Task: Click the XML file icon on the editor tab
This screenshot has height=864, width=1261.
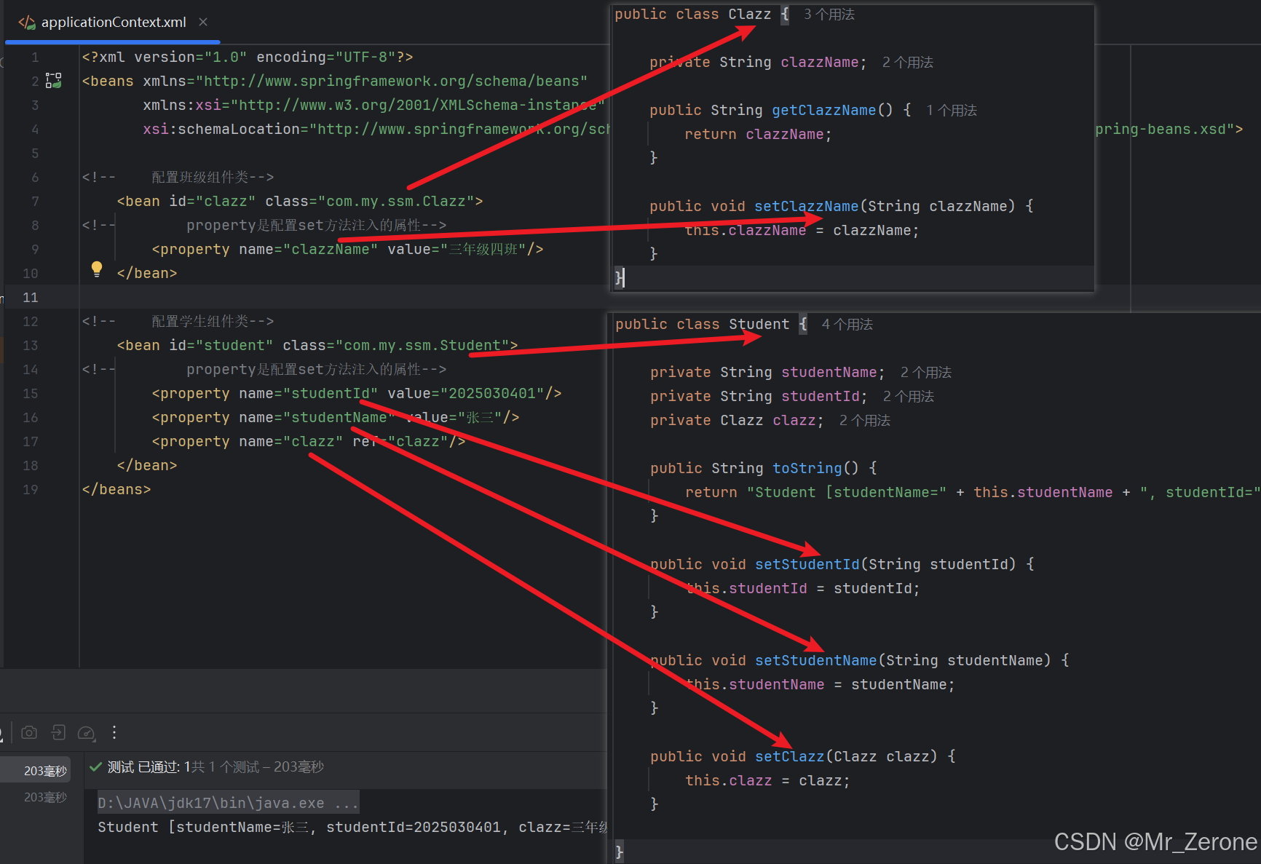Action: [26, 22]
